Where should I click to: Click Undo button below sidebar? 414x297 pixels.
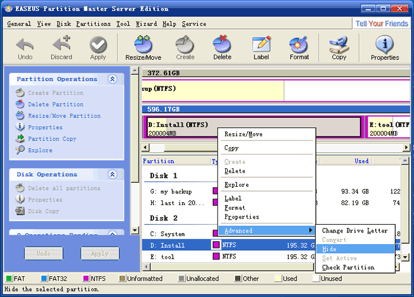click(43, 254)
